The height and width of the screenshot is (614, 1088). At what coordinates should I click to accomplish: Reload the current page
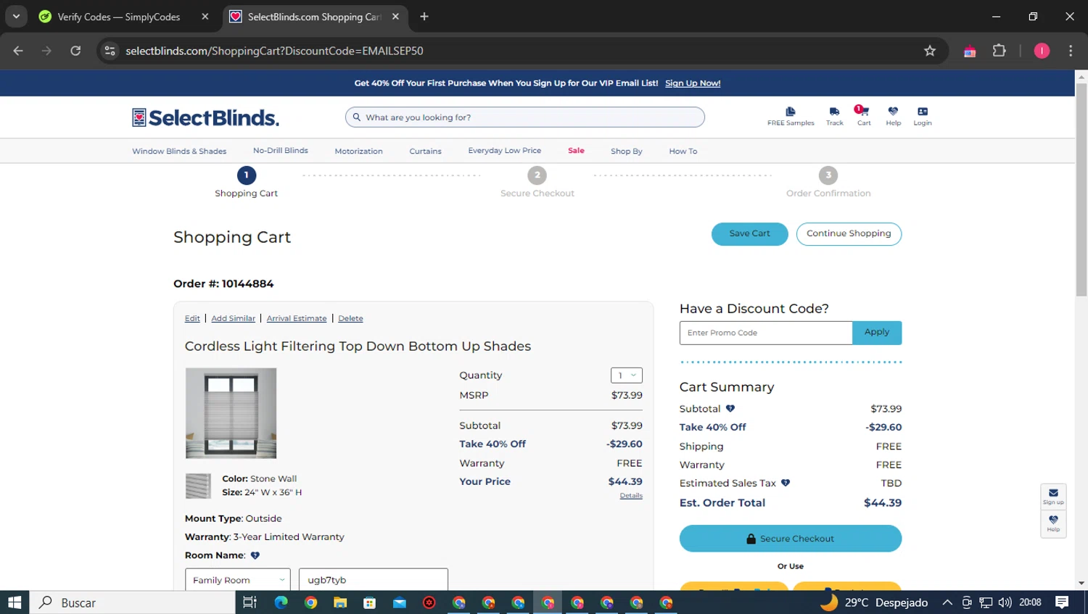[x=75, y=51]
